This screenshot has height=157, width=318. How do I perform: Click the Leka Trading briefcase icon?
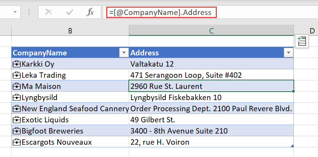coord(17,75)
